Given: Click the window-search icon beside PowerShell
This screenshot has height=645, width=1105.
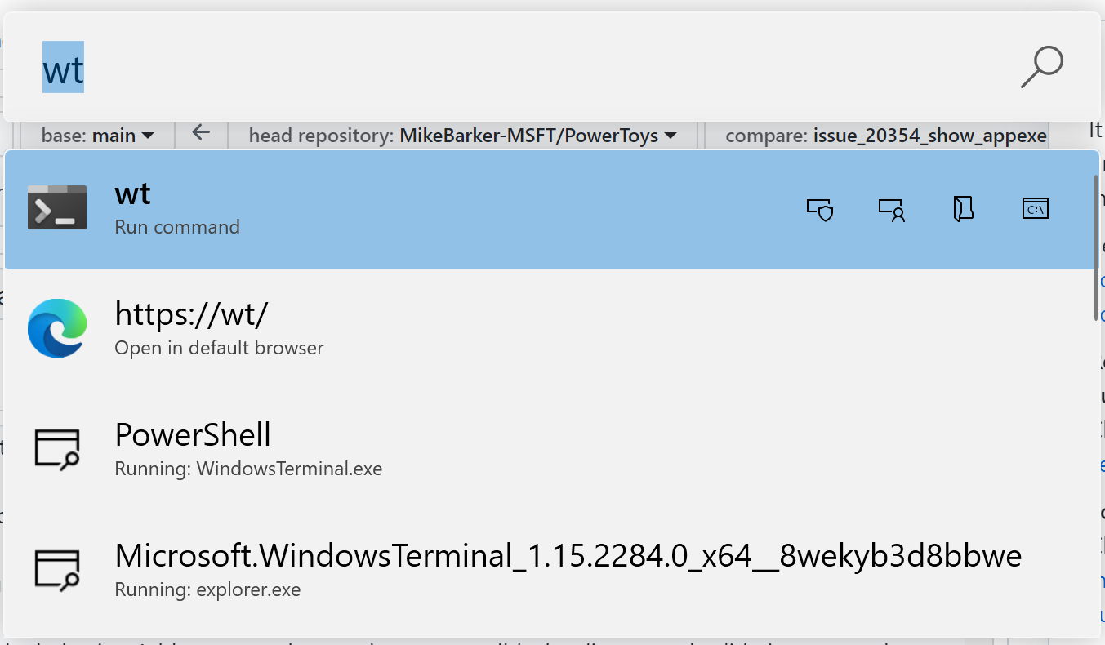Looking at the screenshot, I should 56,448.
